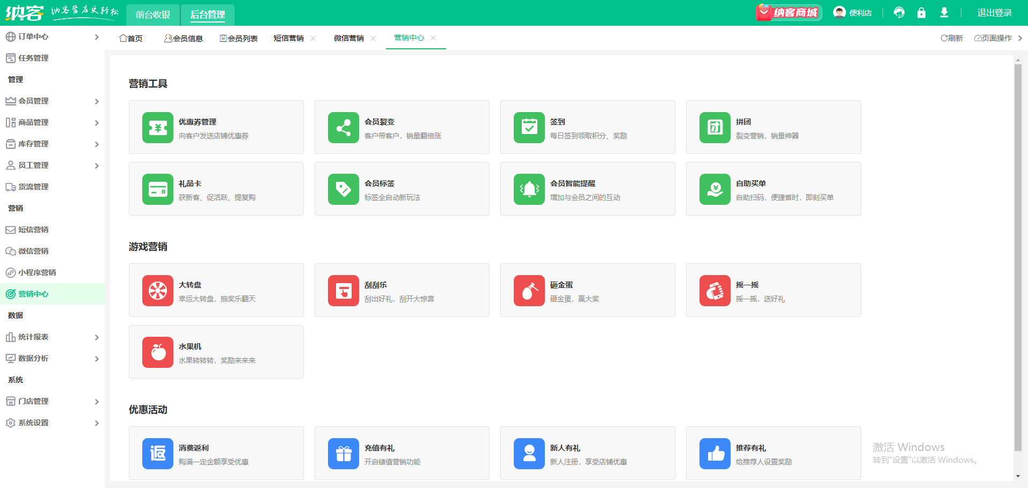Open the 刮刮乐 scratch card icon
Image resolution: width=1028 pixels, height=488 pixels.
pos(344,291)
